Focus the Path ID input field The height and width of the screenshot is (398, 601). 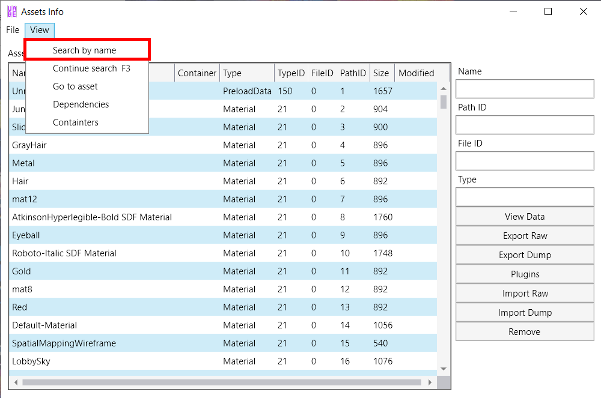[x=525, y=125]
